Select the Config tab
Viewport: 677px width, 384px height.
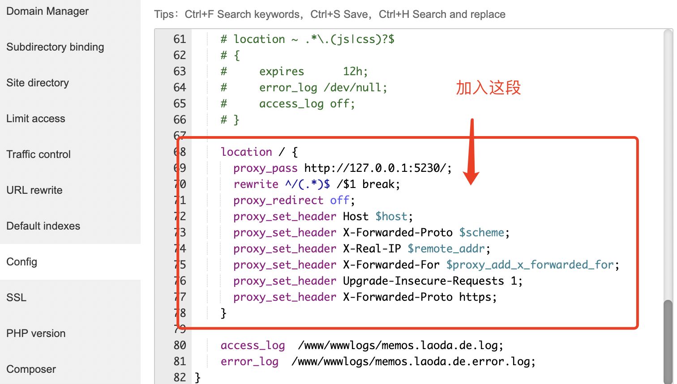click(x=21, y=261)
